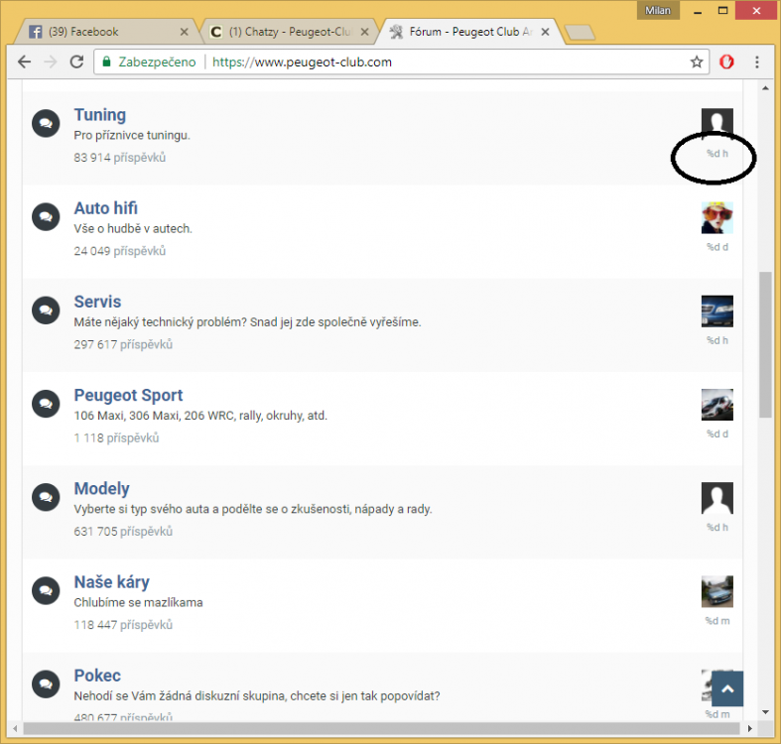Image resolution: width=781 pixels, height=744 pixels.
Task: Click the browser back arrow
Action: (x=24, y=62)
